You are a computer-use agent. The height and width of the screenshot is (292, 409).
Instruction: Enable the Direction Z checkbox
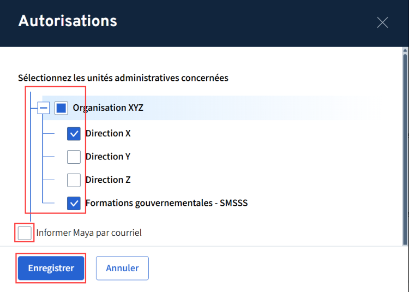point(74,180)
